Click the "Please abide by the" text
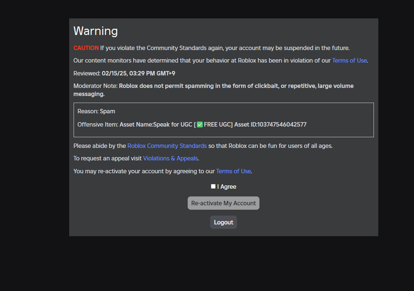 coord(100,146)
